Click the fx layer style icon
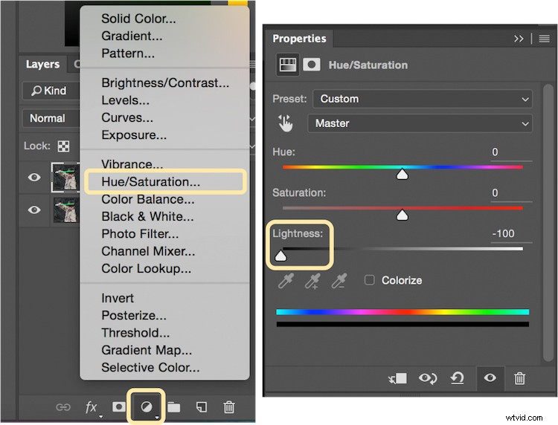 (91, 406)
